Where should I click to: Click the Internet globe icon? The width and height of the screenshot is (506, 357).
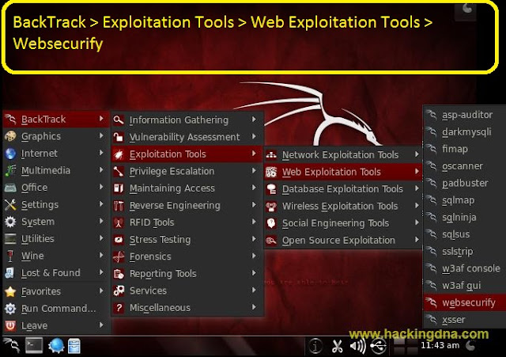click(10, 154)
